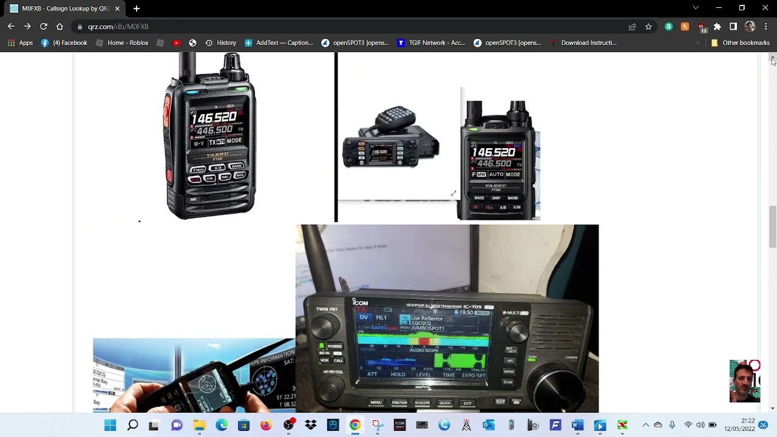Open the tab search dropdown arrow

coord(696,8)
